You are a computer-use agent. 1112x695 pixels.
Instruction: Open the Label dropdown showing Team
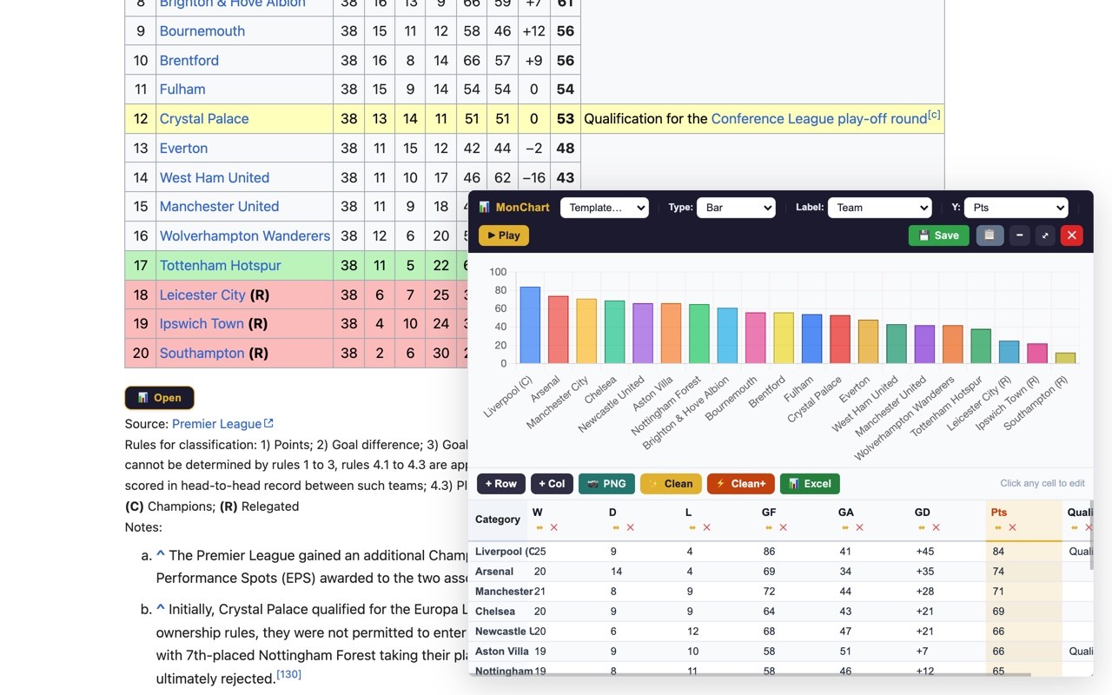(880, 208)
